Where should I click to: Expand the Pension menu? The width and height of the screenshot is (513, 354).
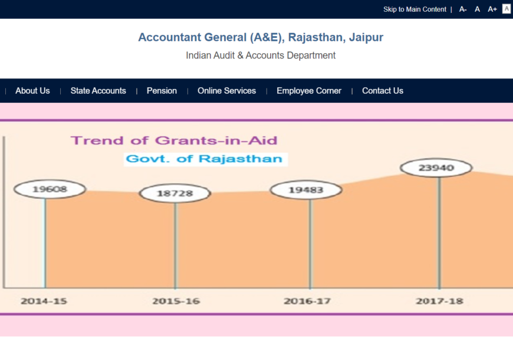click(x=162, y=91)
